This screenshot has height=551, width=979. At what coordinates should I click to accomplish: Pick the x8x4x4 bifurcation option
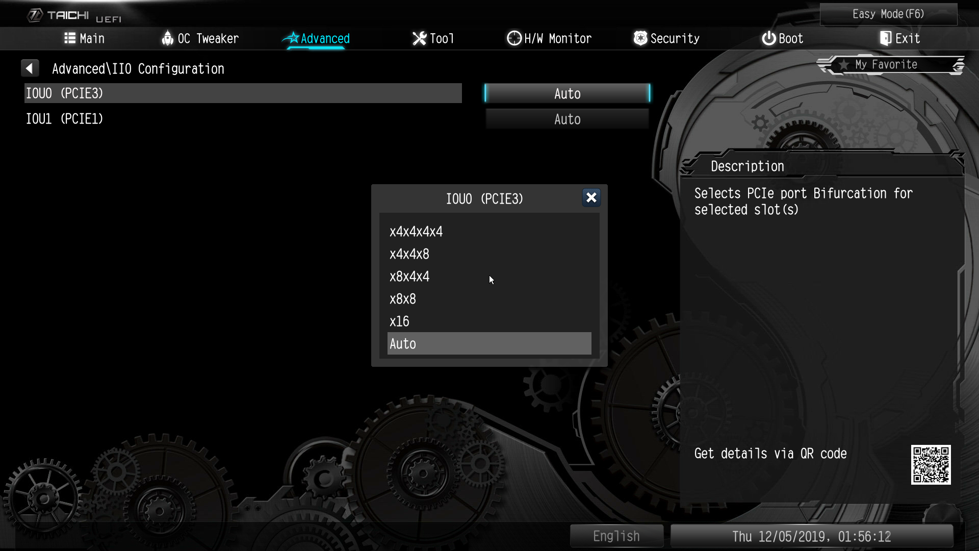(x=409, y=277)
